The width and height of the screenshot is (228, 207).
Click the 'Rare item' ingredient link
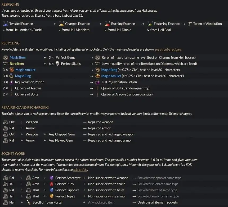coord(17,64)
